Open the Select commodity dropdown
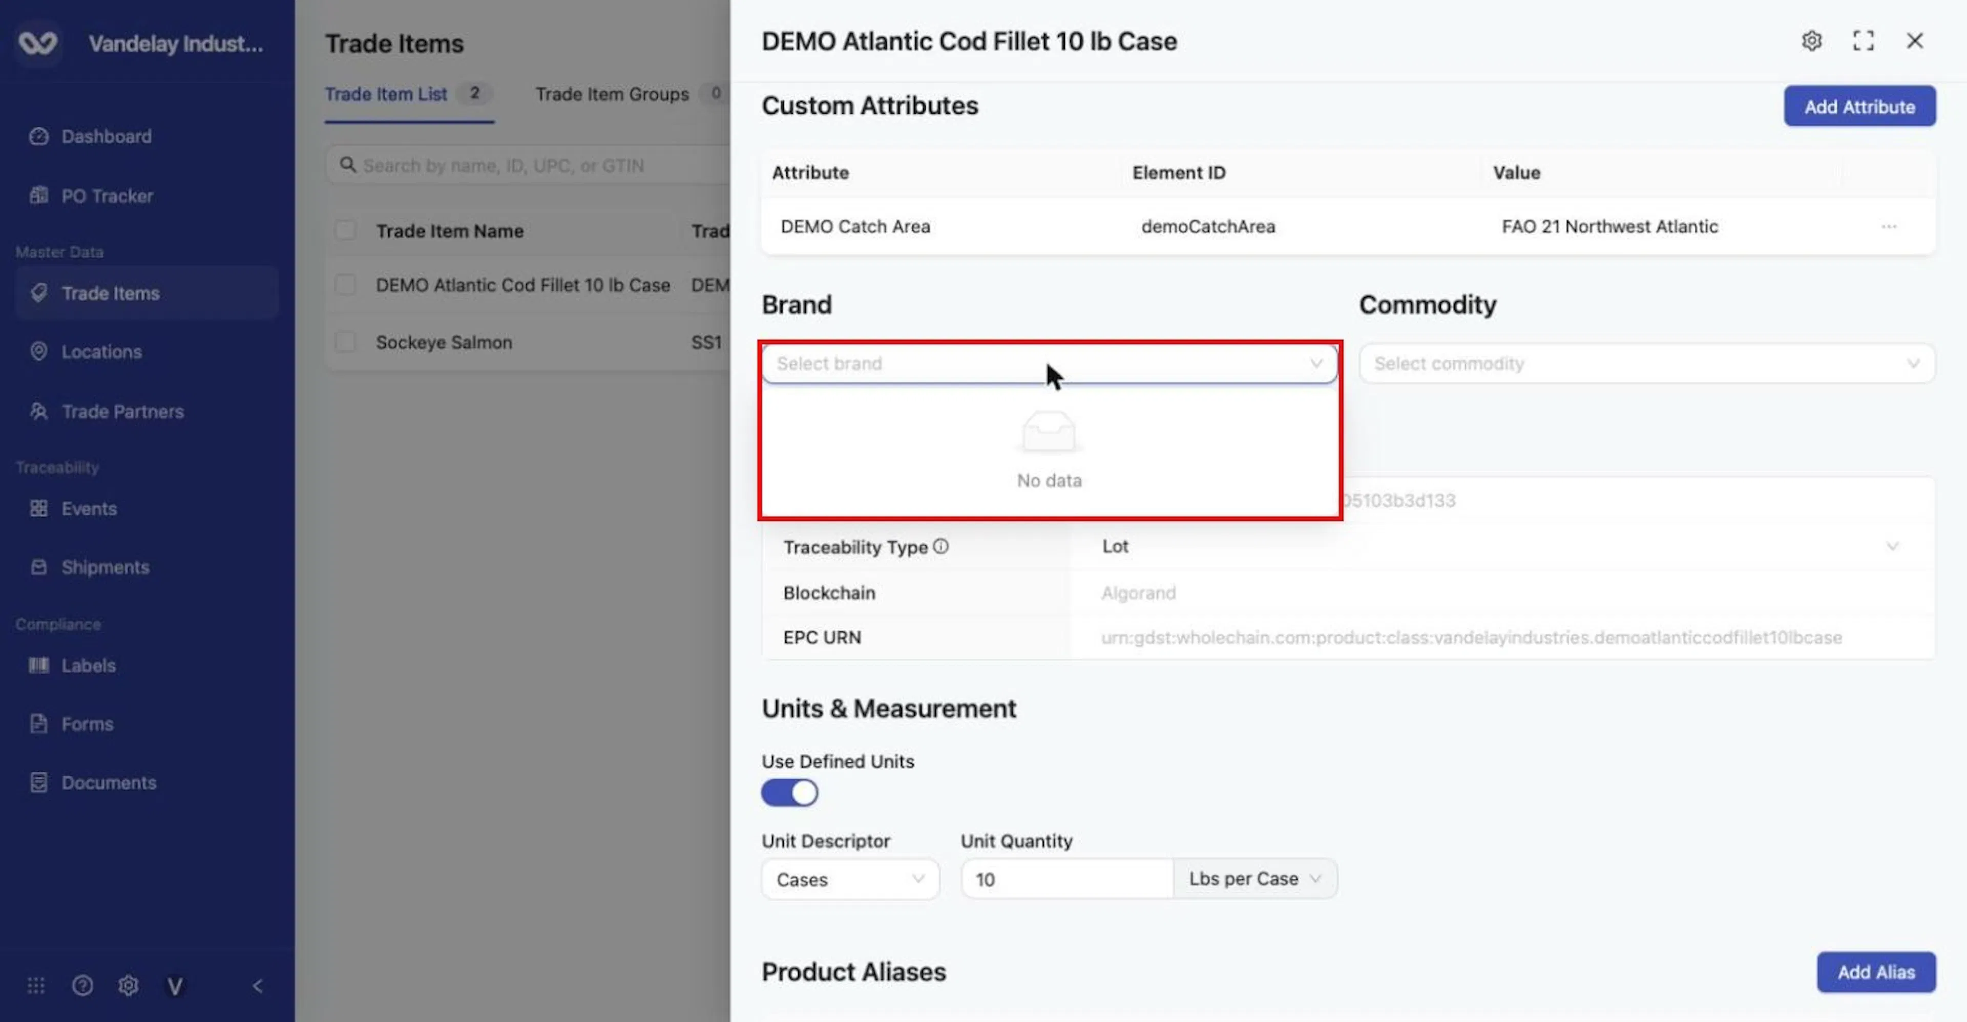Viewport: 1967px width, 1022px height. coord(1647,364)
